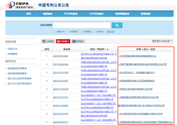Switch to 公布模式 view
The width and height of the screenshot is (177, 125).
[49, 41]
